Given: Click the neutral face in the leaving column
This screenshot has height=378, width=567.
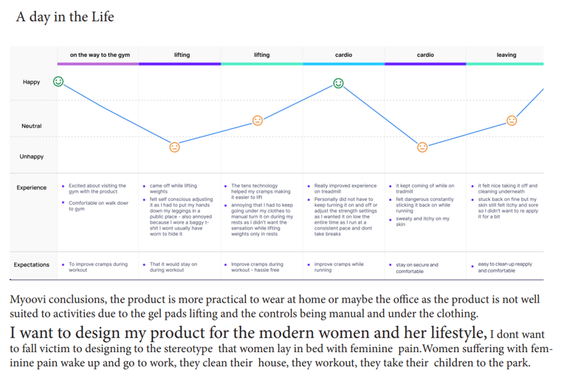Looking at the screenshot, I should 512,120.
